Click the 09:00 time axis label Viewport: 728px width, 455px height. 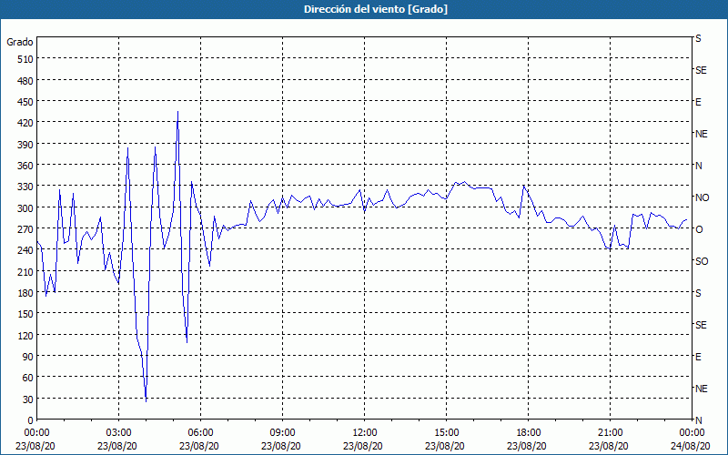click(282, 433)
